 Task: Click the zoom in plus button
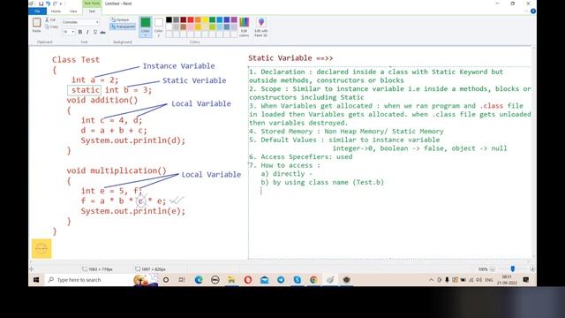tap(532, 269)
